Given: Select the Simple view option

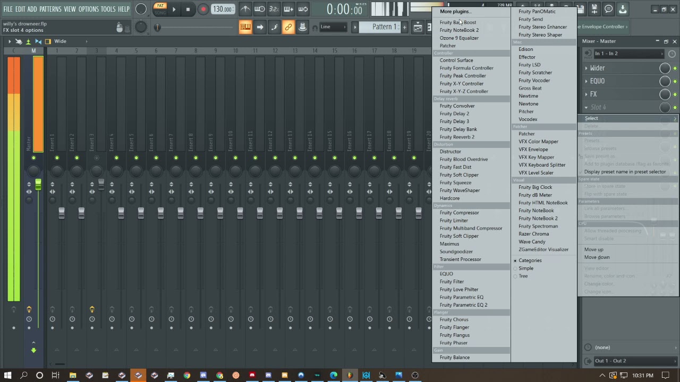Looking at the screenshot, I should click(525, 268).
